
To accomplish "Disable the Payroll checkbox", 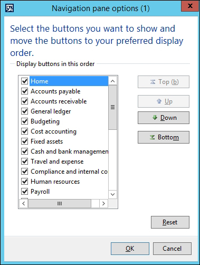I will pyautogui.click(x=24, y=192).
